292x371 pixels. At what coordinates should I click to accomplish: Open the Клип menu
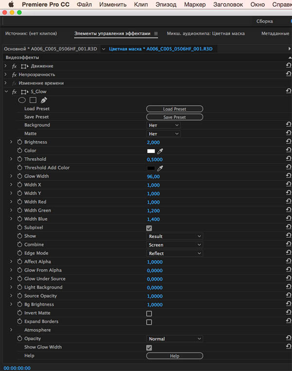click(x=141, y=4)
